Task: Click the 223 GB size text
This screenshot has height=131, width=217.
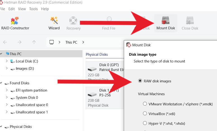Action: (94, 75)
